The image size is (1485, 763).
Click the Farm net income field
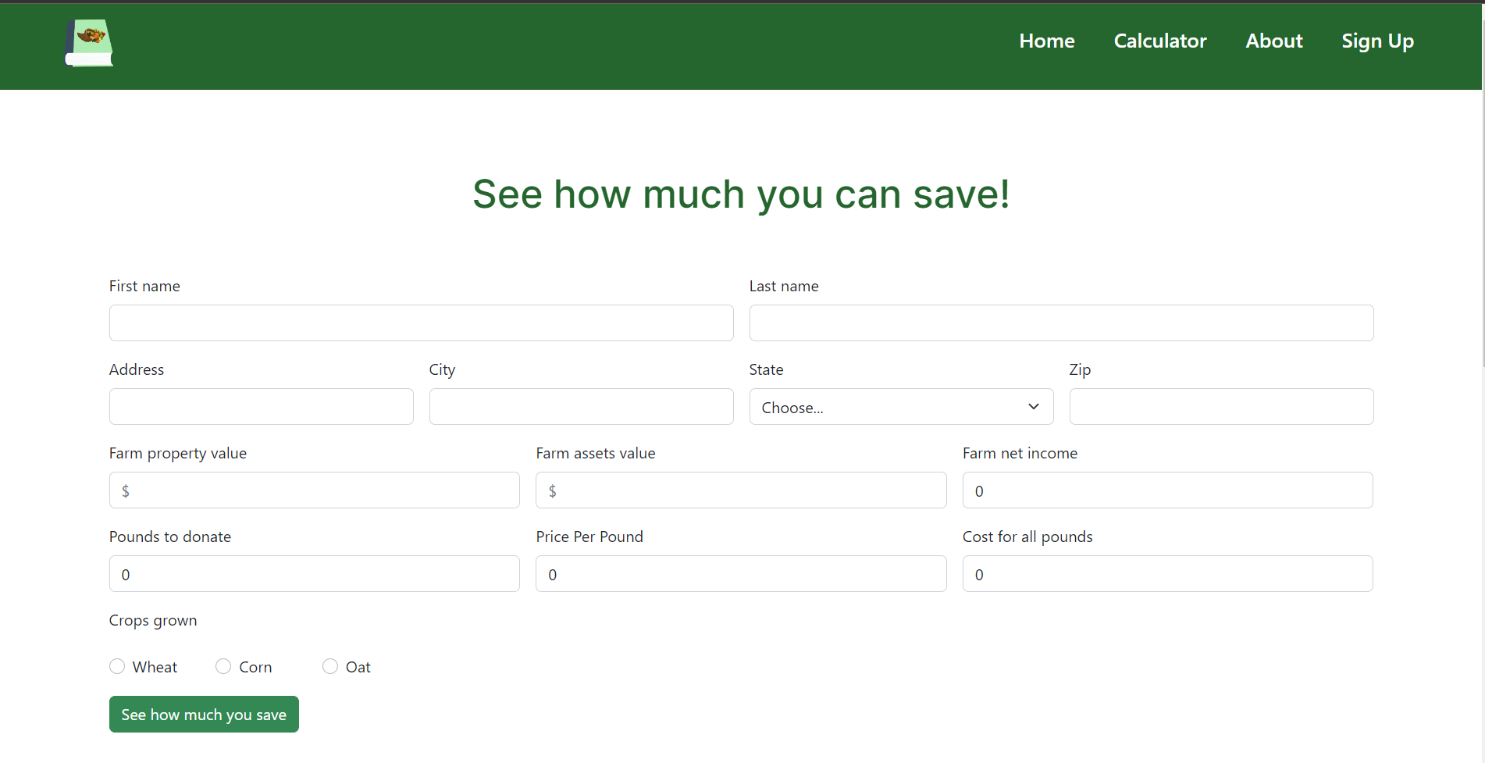point(1168,490)
